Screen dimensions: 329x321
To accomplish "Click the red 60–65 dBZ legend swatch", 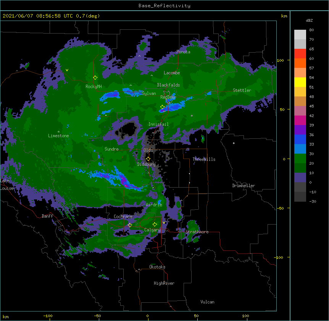I will coord(300,53).
